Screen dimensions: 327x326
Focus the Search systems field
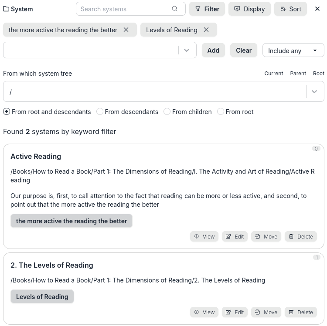pyautogui.click(x=124, y=9)
